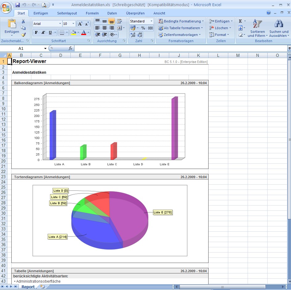Wrap text in the cell
291x290 pixels.
click(x=119, y=21)
